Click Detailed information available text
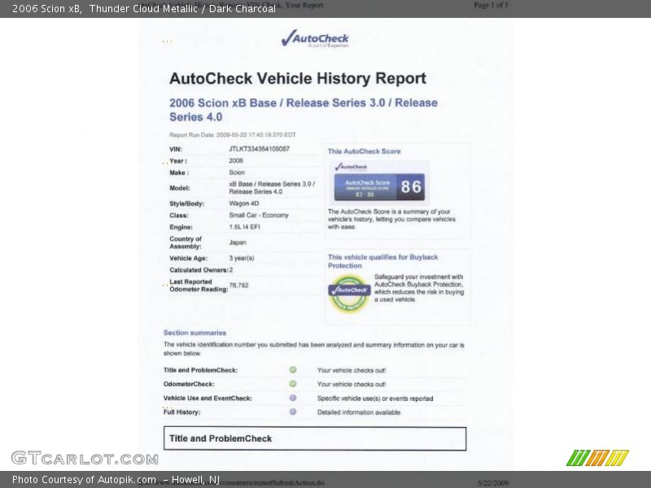Screen dimensions: 651x488 (359, 412)
